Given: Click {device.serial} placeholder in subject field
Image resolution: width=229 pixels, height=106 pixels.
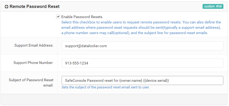Looking at the screenshot, I should [x=156, y=80].
